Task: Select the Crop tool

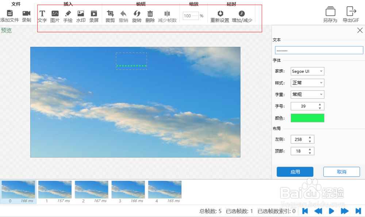Action: [110, 16]
